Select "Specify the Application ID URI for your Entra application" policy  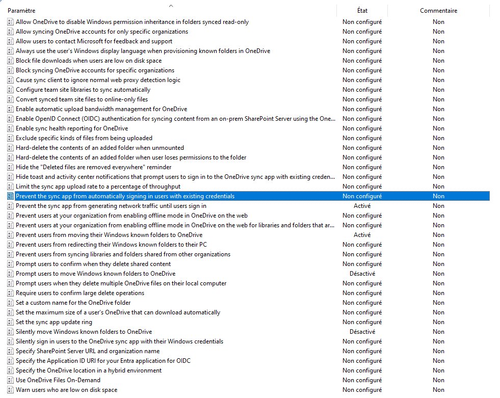tap(103, 361)
